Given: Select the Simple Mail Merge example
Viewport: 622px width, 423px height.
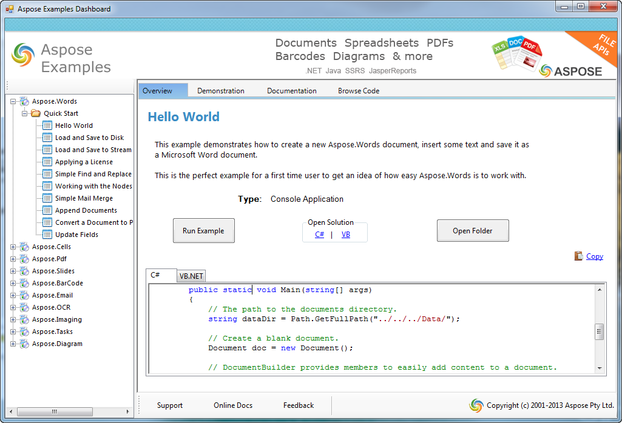Looking at the screenshot, I should [x=84, y=198].
